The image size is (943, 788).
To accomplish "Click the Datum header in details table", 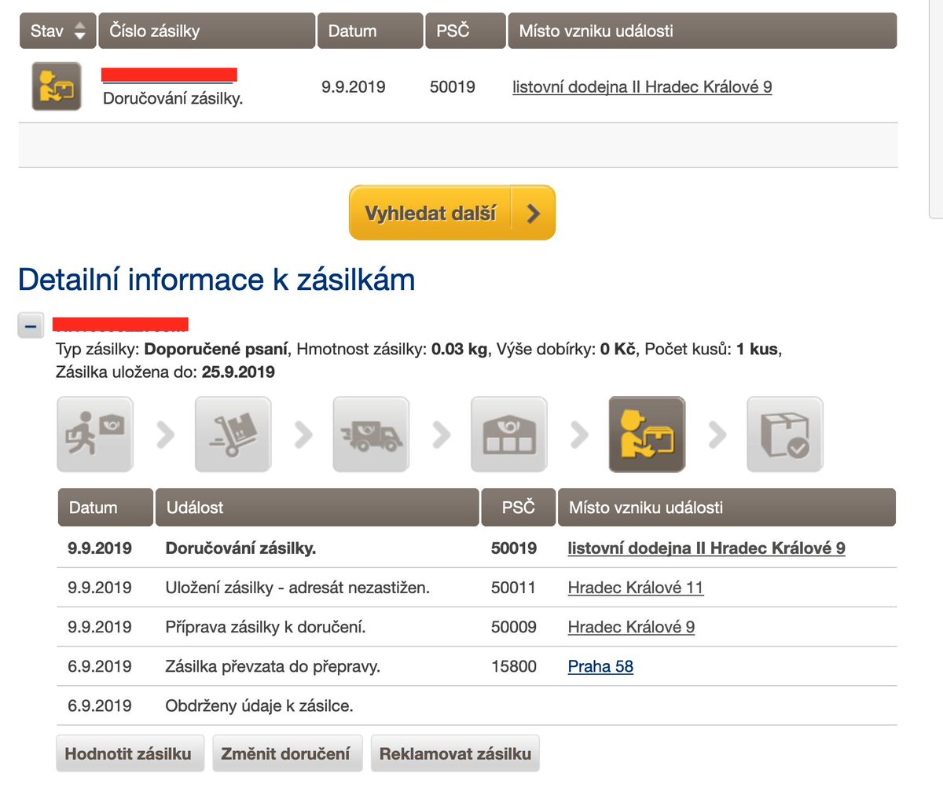I will (x=105, y=508).
